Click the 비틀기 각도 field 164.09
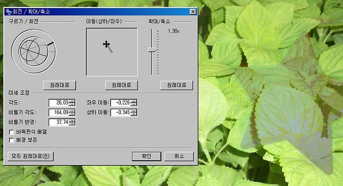The image size is (343, 186). [59, 113]
